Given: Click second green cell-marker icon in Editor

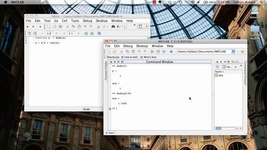Looking at the screenshot, I should (x=92, y=33).
